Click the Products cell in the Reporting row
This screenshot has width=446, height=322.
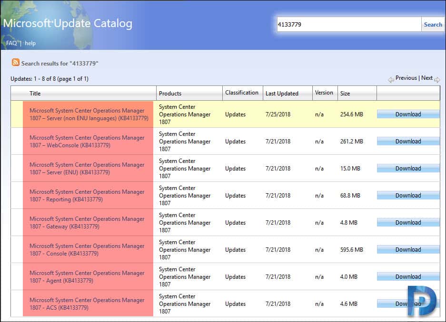click(x=185, y=196)
